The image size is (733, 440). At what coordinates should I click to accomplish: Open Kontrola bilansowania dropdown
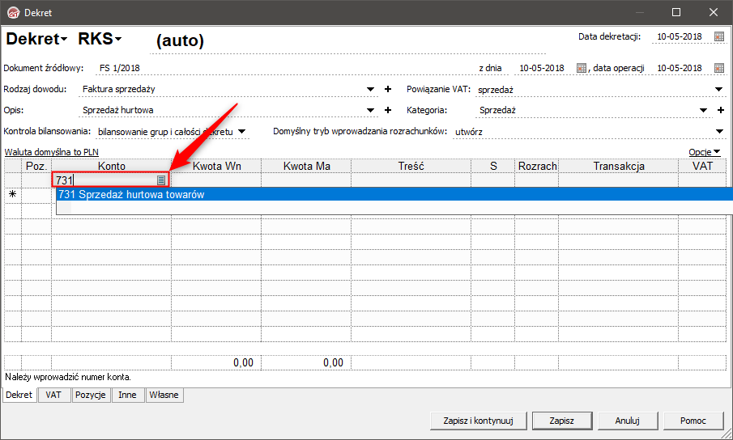pos(241,132)
